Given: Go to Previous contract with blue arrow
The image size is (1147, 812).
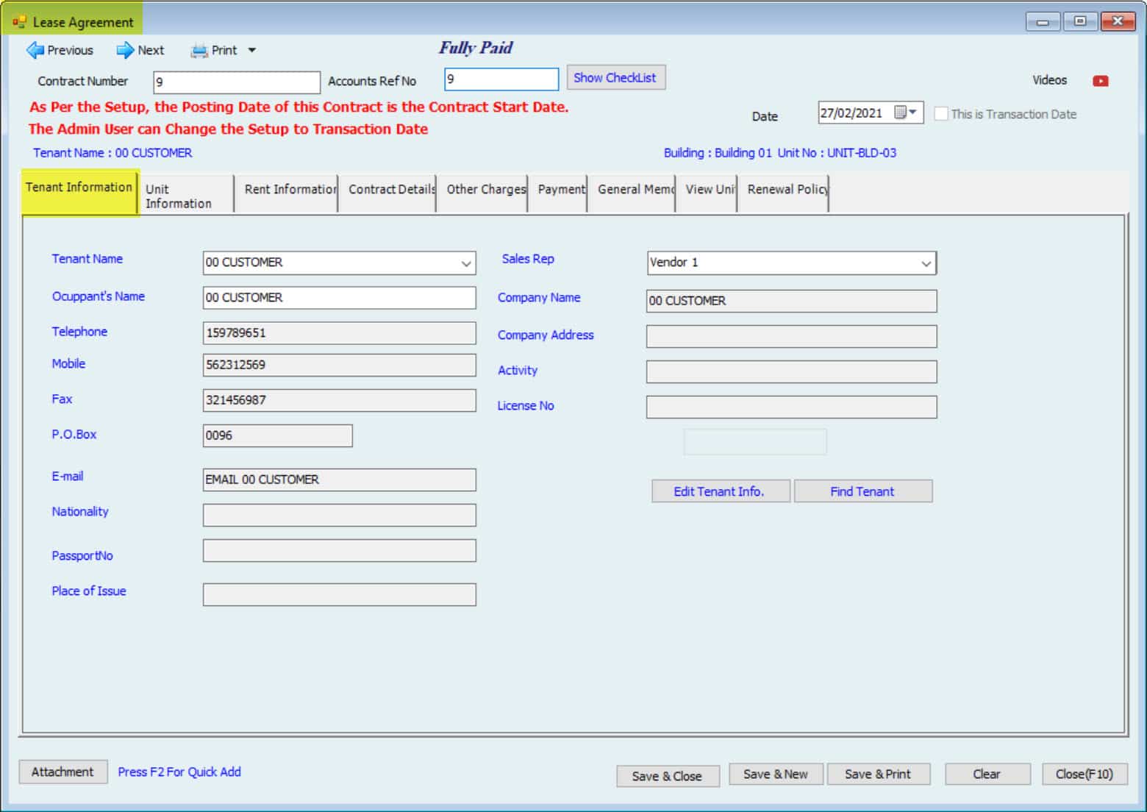Looking at the screenshot, I should [x=60, y=50].
